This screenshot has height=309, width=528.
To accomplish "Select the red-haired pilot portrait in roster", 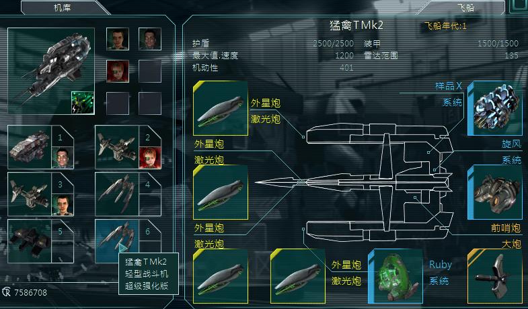I will click(118, 71).
